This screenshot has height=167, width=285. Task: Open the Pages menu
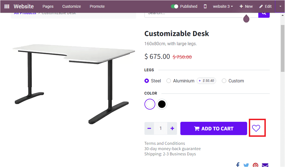[48, 6]
